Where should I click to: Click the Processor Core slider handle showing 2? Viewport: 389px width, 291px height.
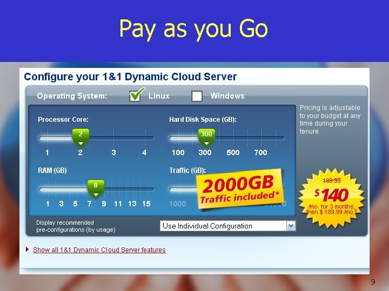(x=81, y=137)
